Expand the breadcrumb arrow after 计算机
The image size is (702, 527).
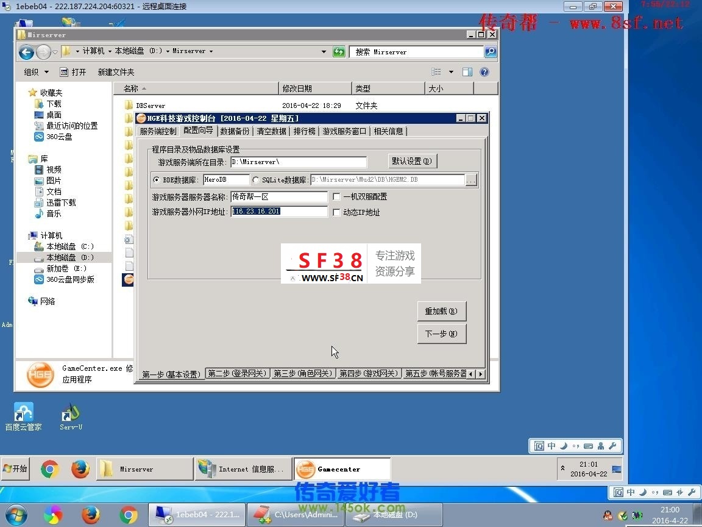[109, 51]
